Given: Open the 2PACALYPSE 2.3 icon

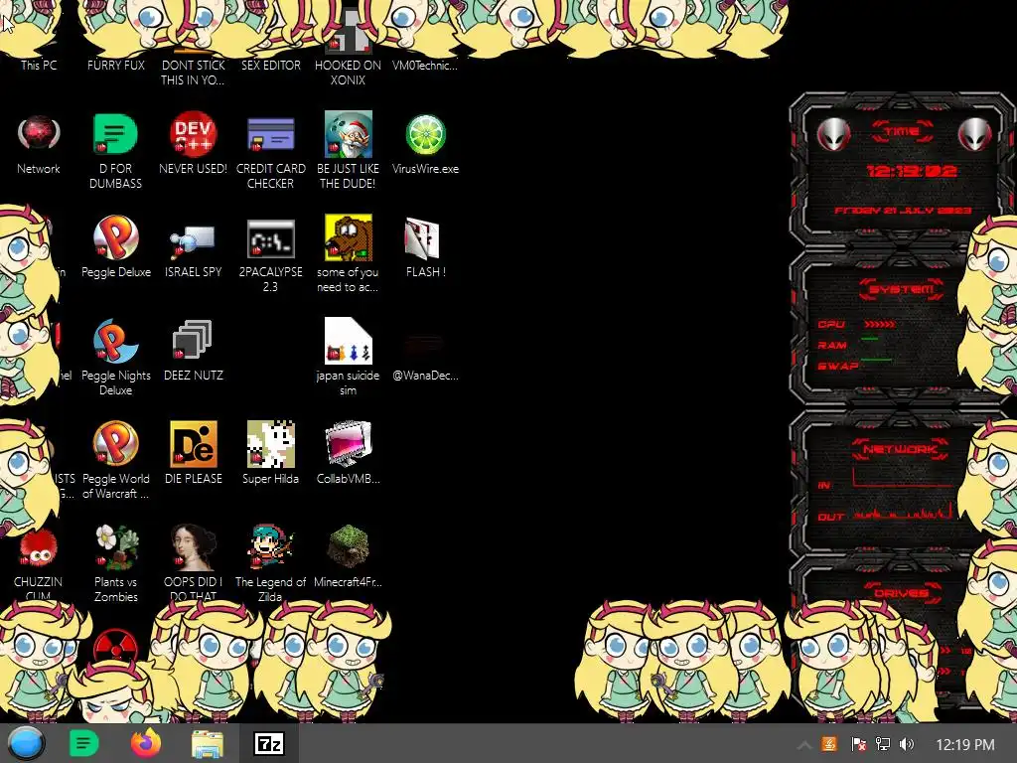Looking at the screenshot, I should tap(270, 238).
